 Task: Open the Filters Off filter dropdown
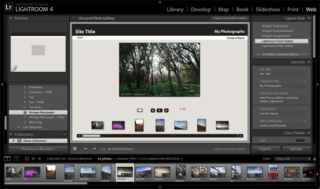coord(292,159)
